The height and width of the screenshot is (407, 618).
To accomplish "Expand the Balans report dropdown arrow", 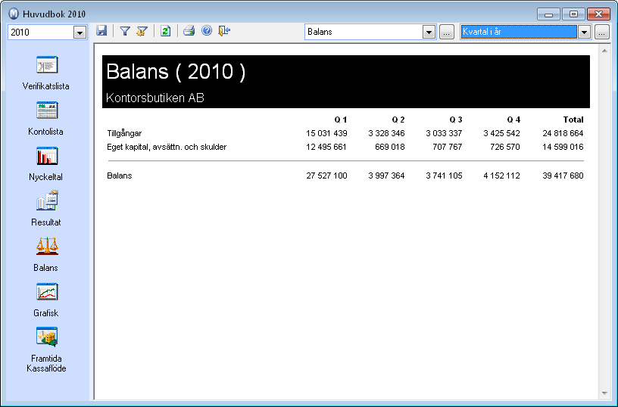I will [429, 32].
